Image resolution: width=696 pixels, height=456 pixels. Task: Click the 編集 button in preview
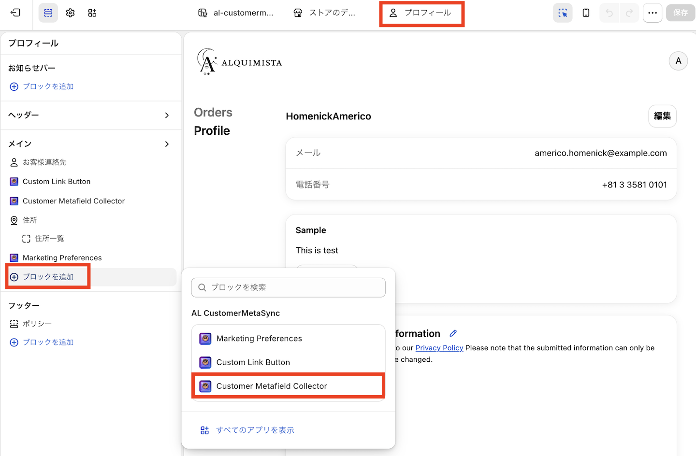coord(662,116)
